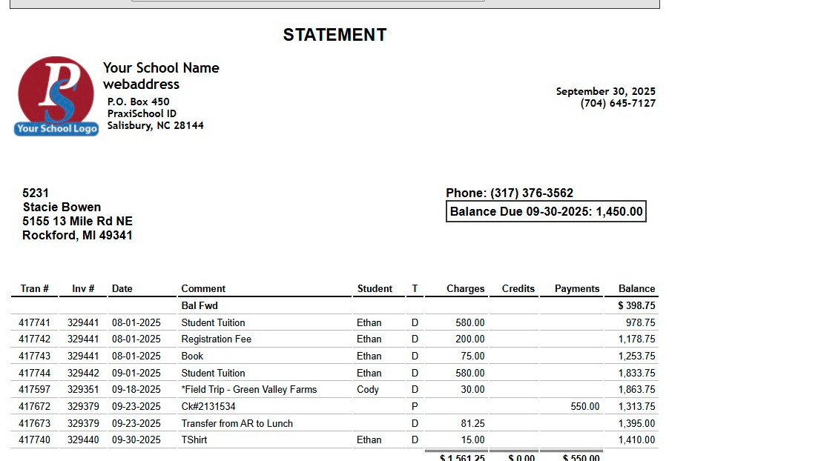Viewport: 824px width, 461px height.
Task: Click the 81.25 charge amount
Action: (472, 423)
